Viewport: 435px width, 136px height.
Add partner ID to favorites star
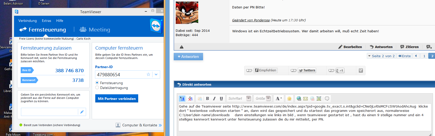[x=148, y=74]
